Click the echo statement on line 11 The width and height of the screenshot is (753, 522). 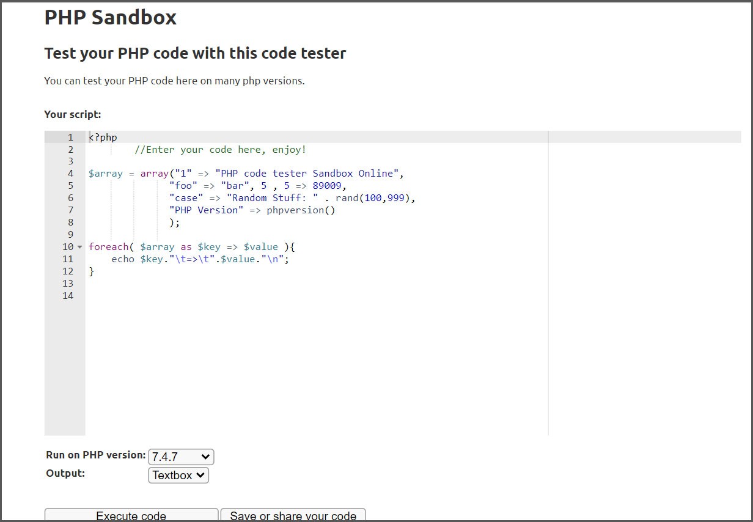click(123, 259)
